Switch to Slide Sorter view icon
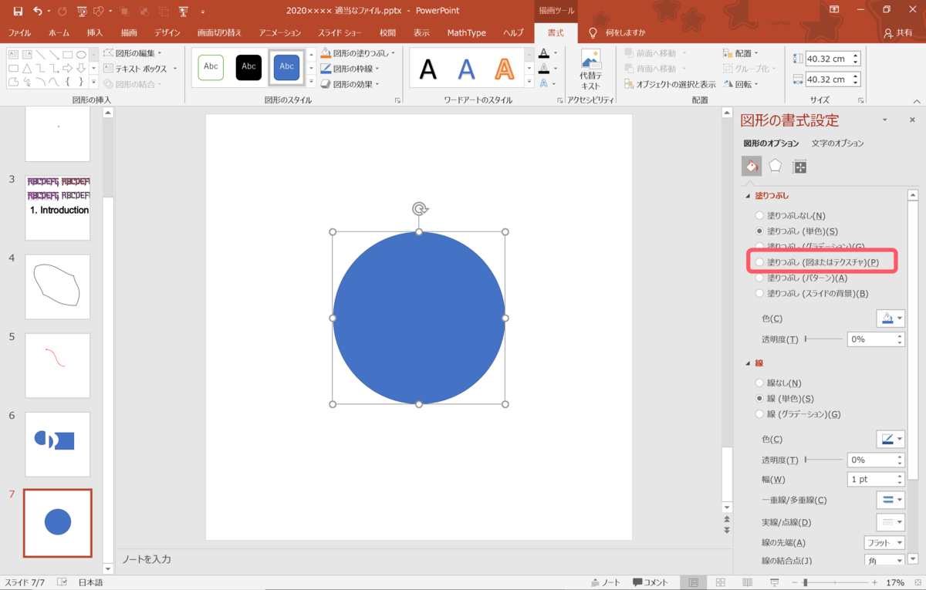The height and width of the screenshot is (590, 926). pos(720,582)
